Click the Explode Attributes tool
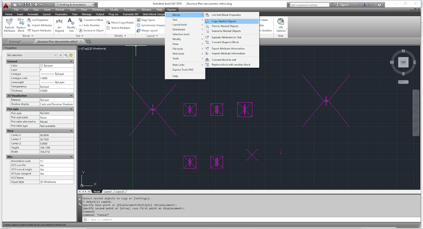The image size is (423, 229). [x=10, y=25]
